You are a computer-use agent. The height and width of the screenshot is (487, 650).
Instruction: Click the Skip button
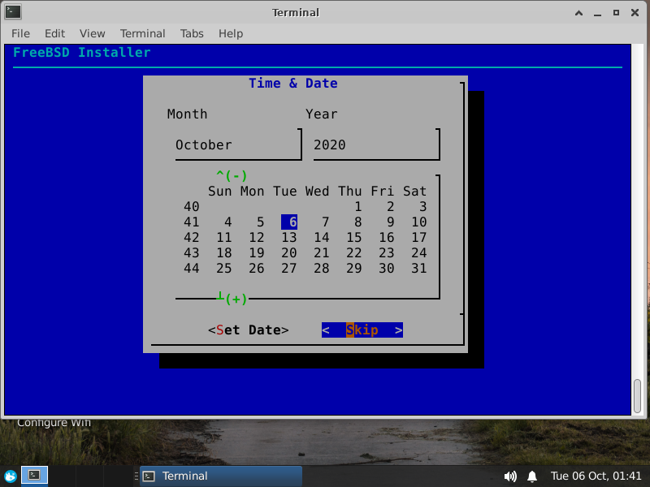pyautogui.click(x=362, y=330)
